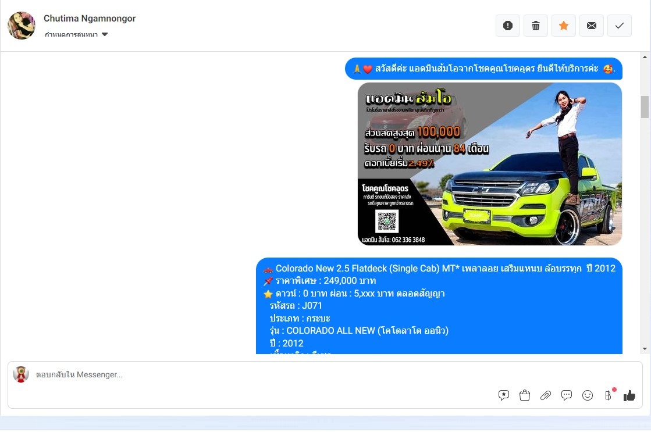The image size is (651, 432).
Task: Open Chutima Ngamnongor profile picture
Action: [x=22, y=26]
